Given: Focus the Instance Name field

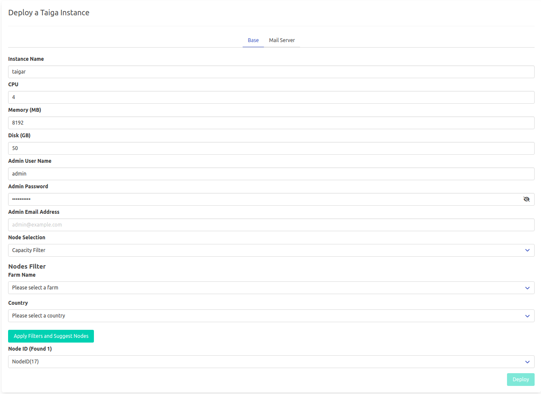Looking at the screenshot, I should pyautogui.click(x=271, y=72).
